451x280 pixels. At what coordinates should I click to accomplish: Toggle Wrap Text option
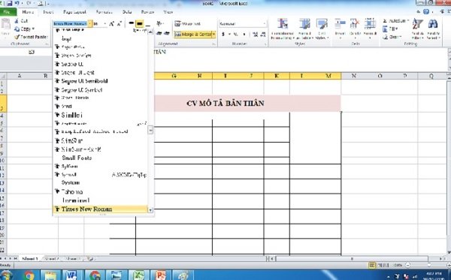coord(187,24)
